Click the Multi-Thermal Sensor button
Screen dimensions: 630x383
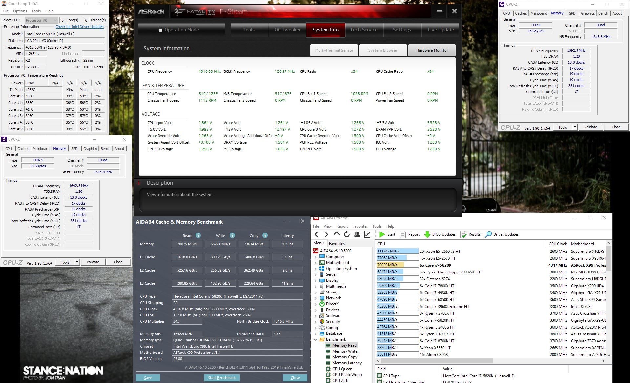(x=334, y=50)
